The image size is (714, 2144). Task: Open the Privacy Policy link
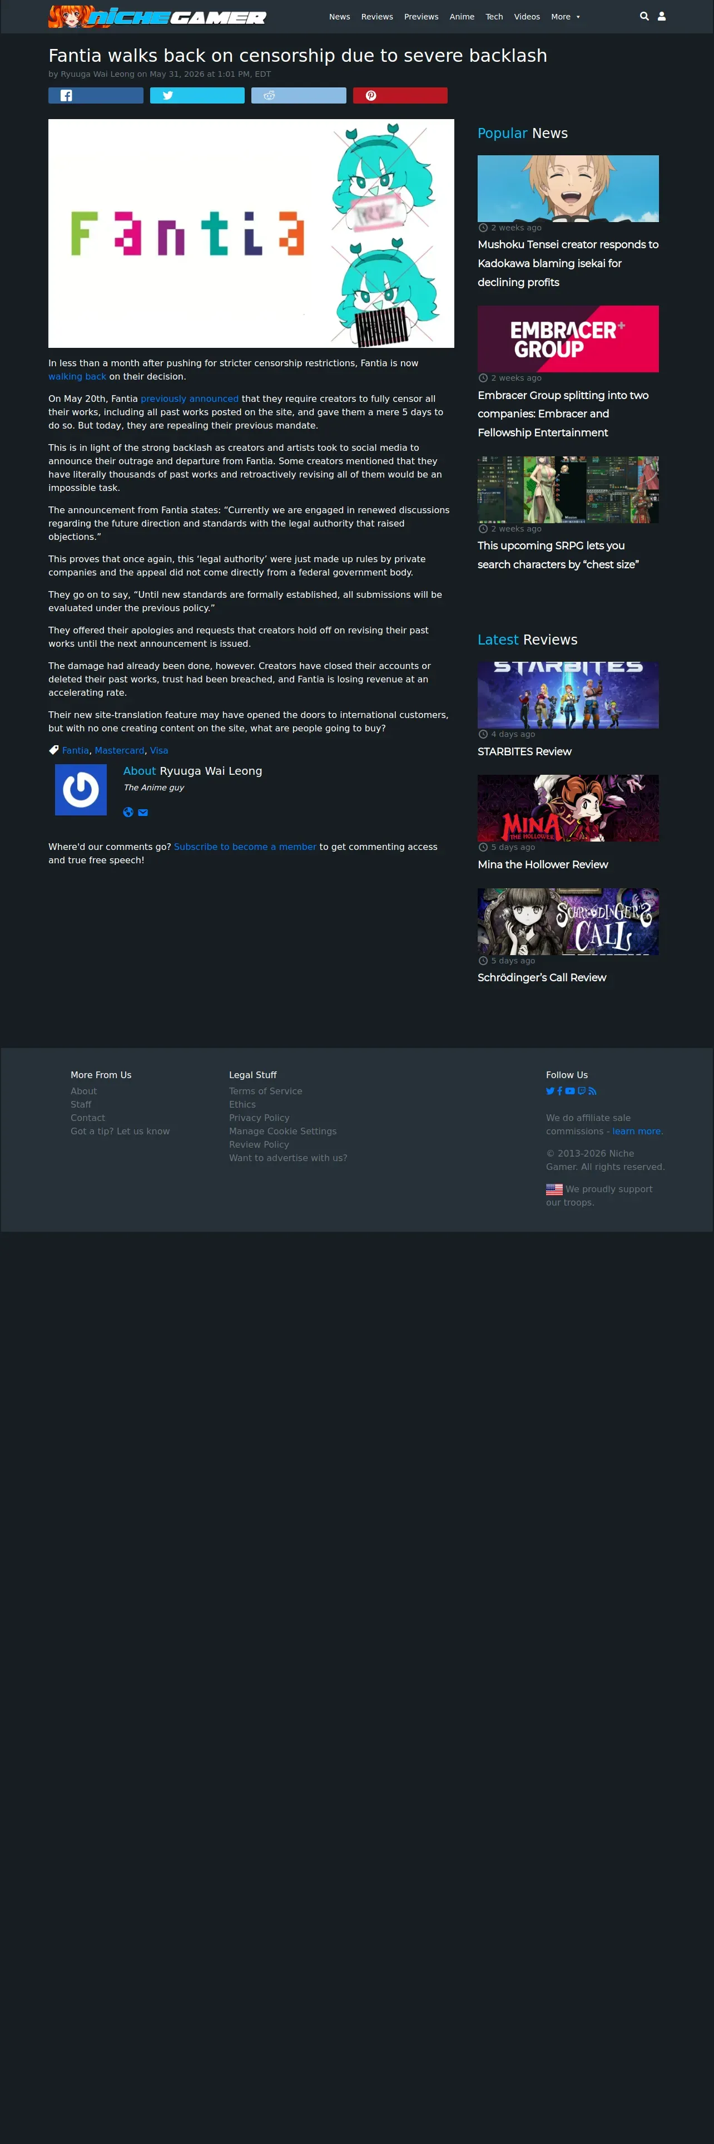click(259, 1118)
